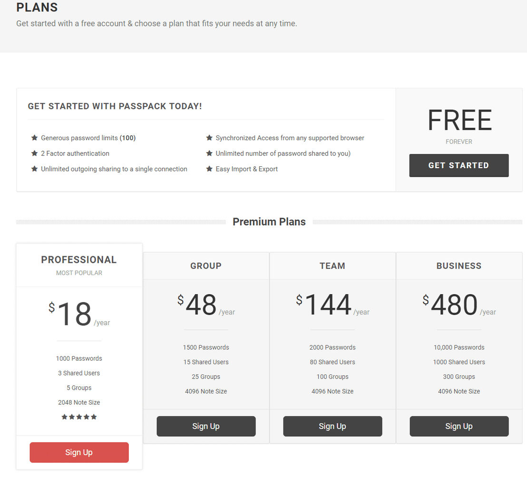
Task: Sign up for the Business plan
Action: [459, 426]
